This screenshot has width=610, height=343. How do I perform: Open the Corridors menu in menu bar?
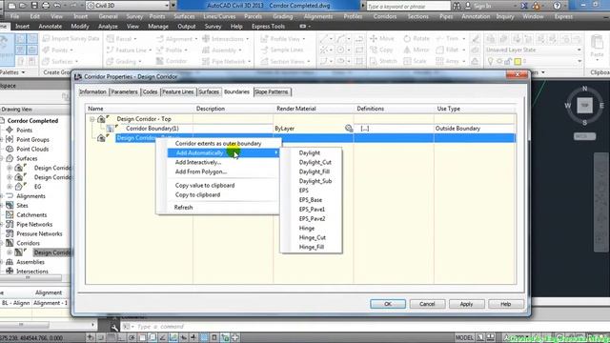384,16
